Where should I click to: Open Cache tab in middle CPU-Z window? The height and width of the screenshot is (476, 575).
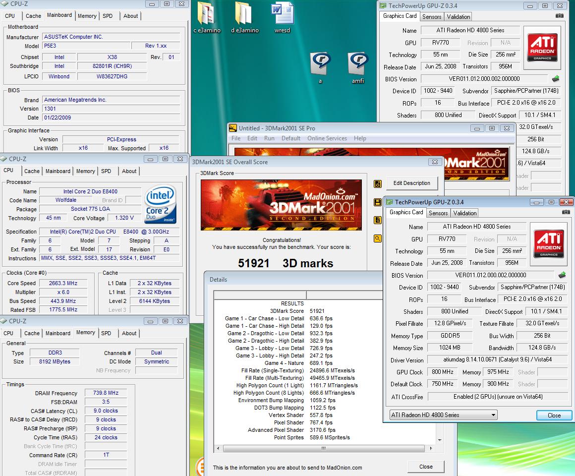point(32,171)
